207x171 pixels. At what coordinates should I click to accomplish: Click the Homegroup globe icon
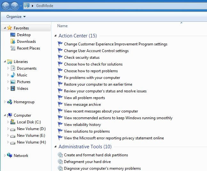pos(10,102)
